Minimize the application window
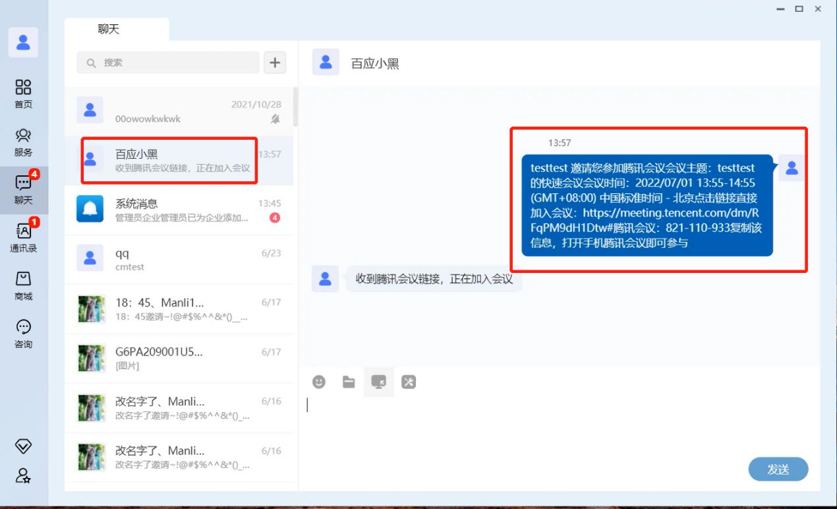The width and height of the screenshot is (837, 509). pos(780,9)
